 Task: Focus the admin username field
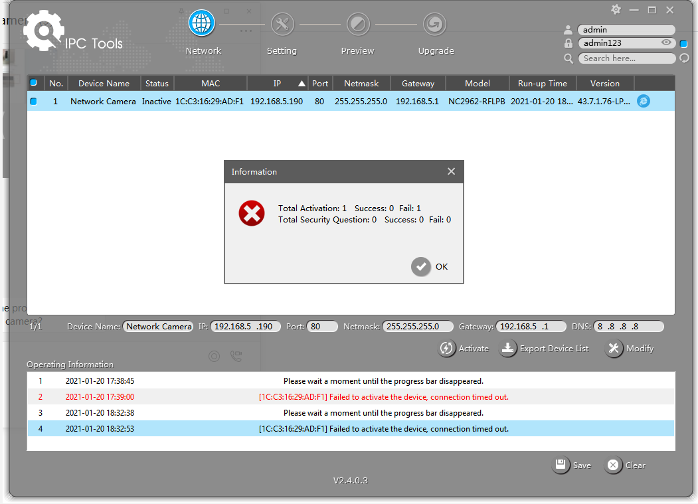[626, 30]
